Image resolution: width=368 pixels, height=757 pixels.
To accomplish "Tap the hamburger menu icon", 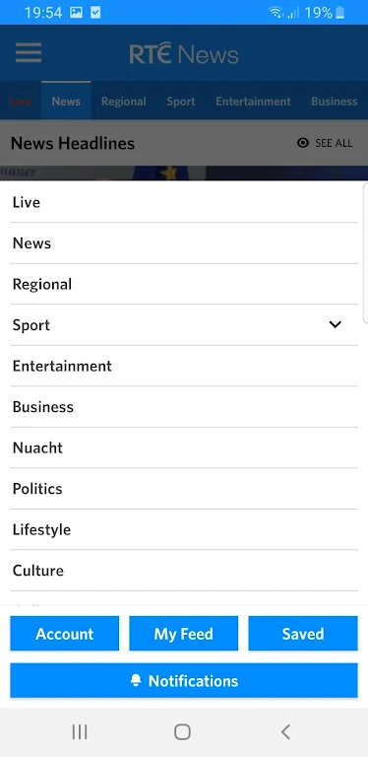I will click(29, 52).
